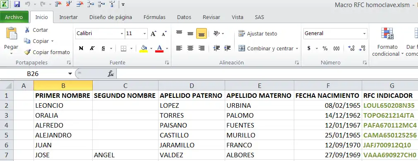Image resolution: width=418 pixels, height=161 pixels.
Task: Click the Redo arrow icon
Action: 42,4
